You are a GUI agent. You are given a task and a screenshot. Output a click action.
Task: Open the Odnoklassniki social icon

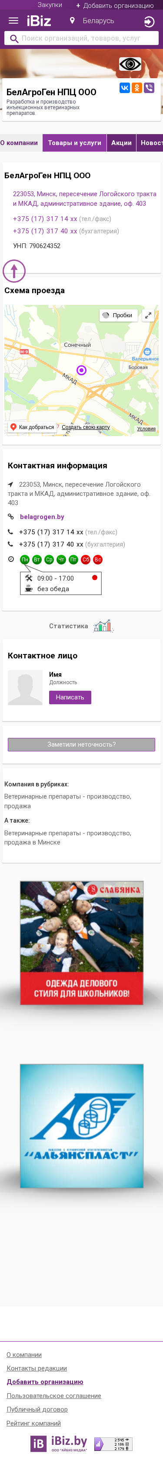136,87
